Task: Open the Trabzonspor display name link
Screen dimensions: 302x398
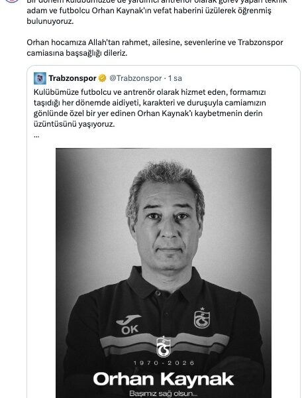Action: pos(72,78)
